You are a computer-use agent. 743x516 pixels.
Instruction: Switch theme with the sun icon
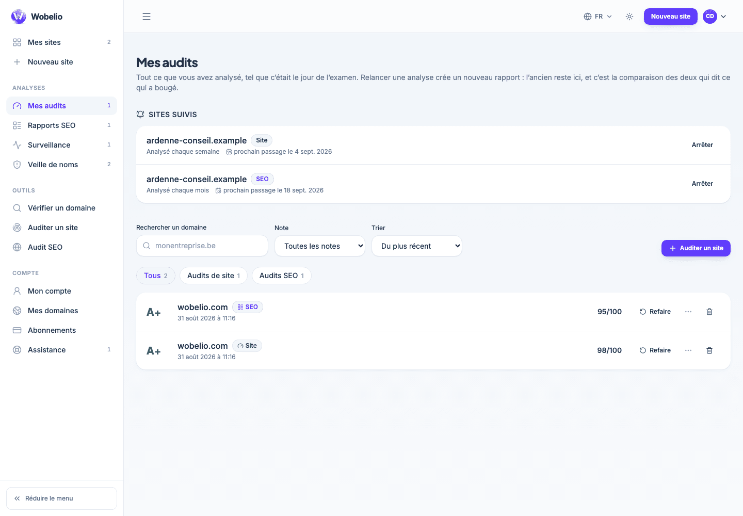629,17
